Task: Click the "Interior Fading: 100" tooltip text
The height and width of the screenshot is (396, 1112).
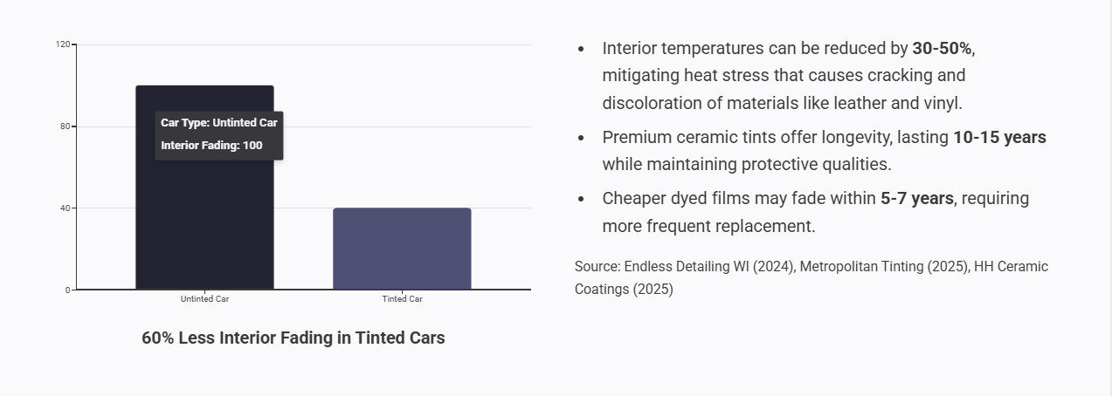Action: click(x=211, y=146)
